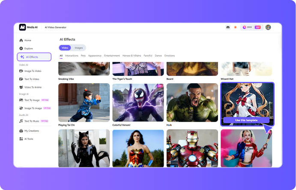Select the Dance category tab
The width and height of the screenshot is (296, 190).
[158, 56]
